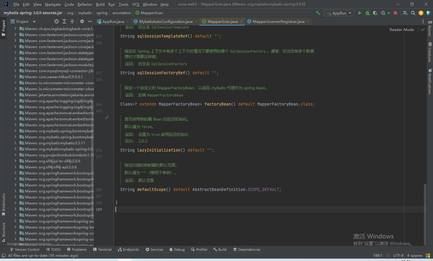Click the IDE update arrow icon
Image resolution: width=433 pixels, height=261 pixels.
[421, 13]
